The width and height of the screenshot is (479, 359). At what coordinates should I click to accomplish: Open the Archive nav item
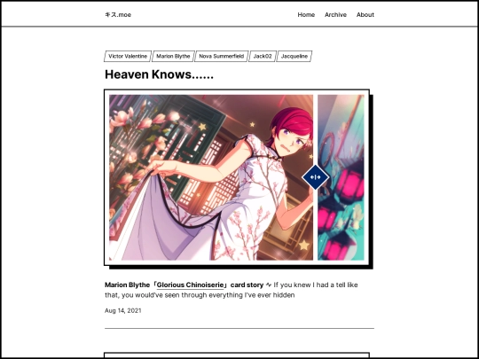pyautogui.click(x=335, y=15)
